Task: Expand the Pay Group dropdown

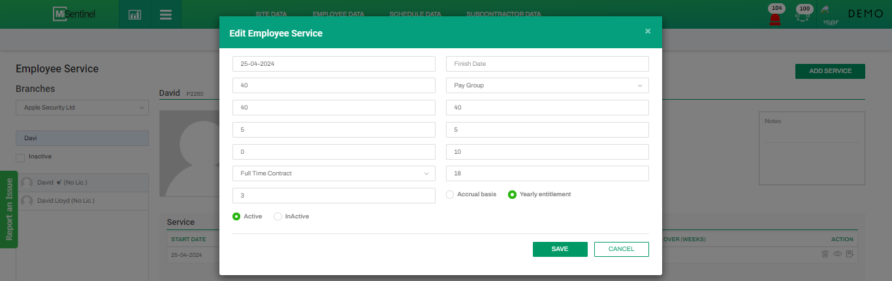Action: [547, 85]
